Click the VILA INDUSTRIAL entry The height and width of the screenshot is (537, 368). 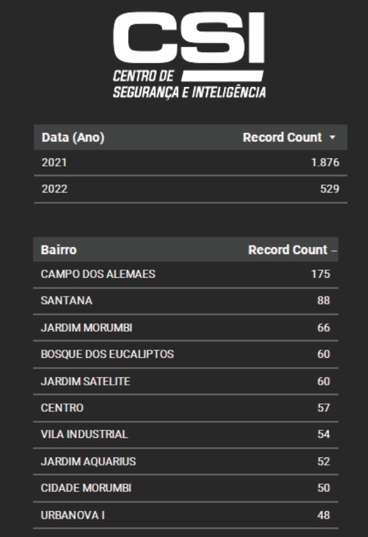pos(84,434)
